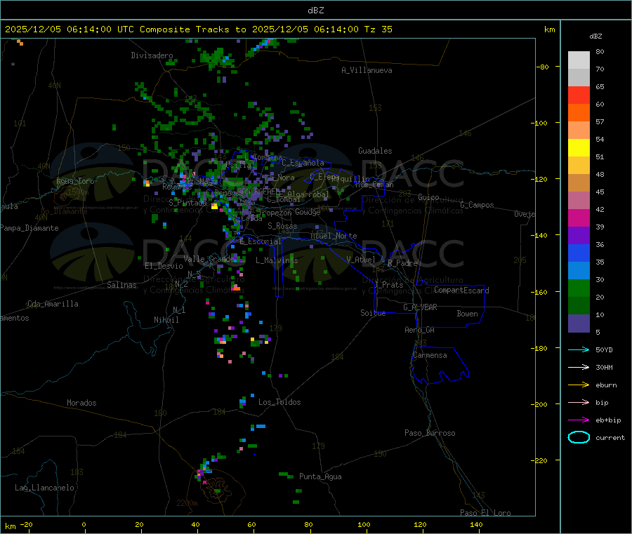The image size is (632, 534).
Task: Click the Agua_Toro map label
Action: [75, 181]
